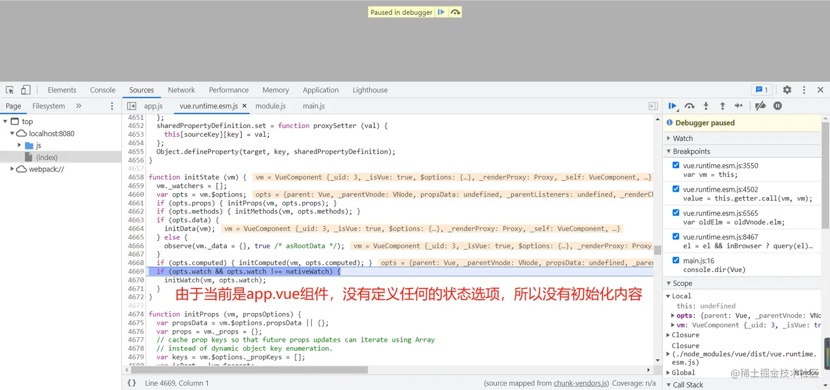The width and height of the screenshot is (830, 390).
Task: Expand the vm variable in scope
Action: point(673,325)
